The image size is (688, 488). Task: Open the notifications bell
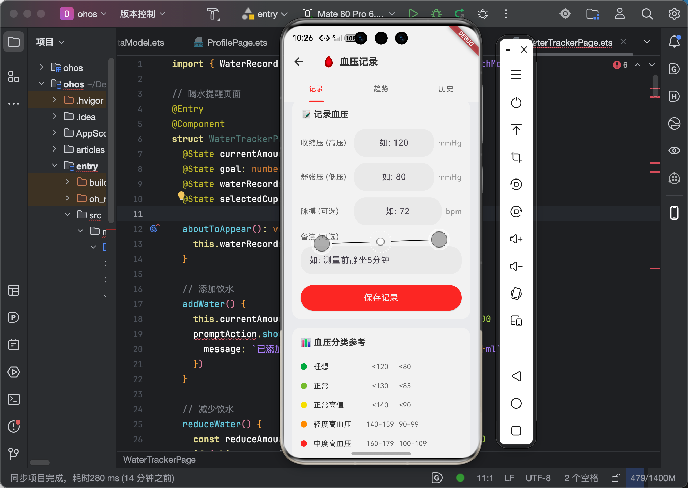[674, 42]
